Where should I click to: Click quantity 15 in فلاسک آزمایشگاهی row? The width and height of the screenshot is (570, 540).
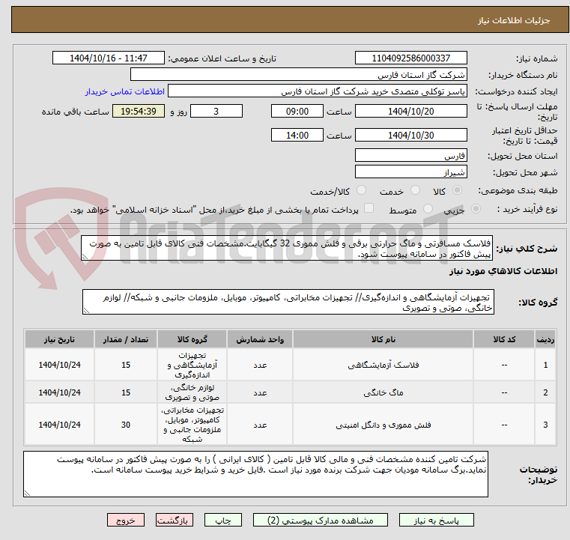tap(125, 365)
